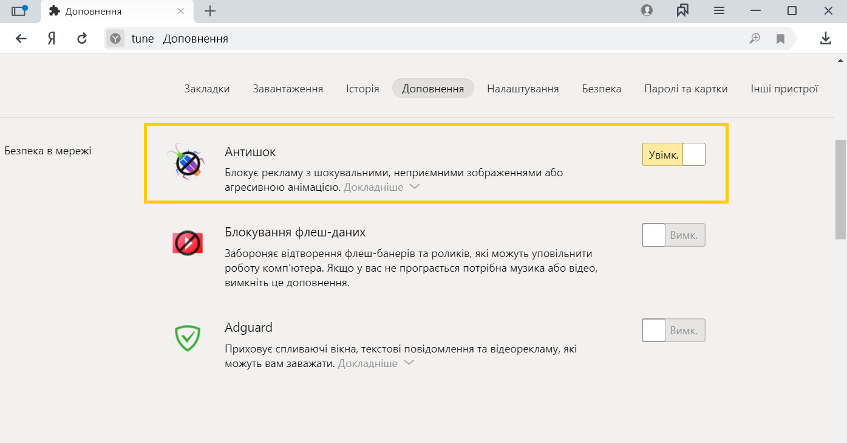
Task: Switch to the Закладки tab
Action: pos(207,89)
